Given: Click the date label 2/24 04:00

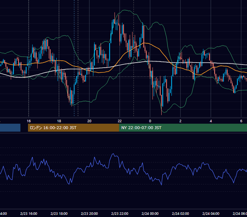Looking at the screenshot, I should pos(211,213).
